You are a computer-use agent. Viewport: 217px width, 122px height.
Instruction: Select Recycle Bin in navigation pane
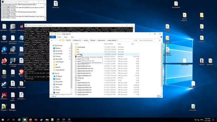[x=59, y=59]
